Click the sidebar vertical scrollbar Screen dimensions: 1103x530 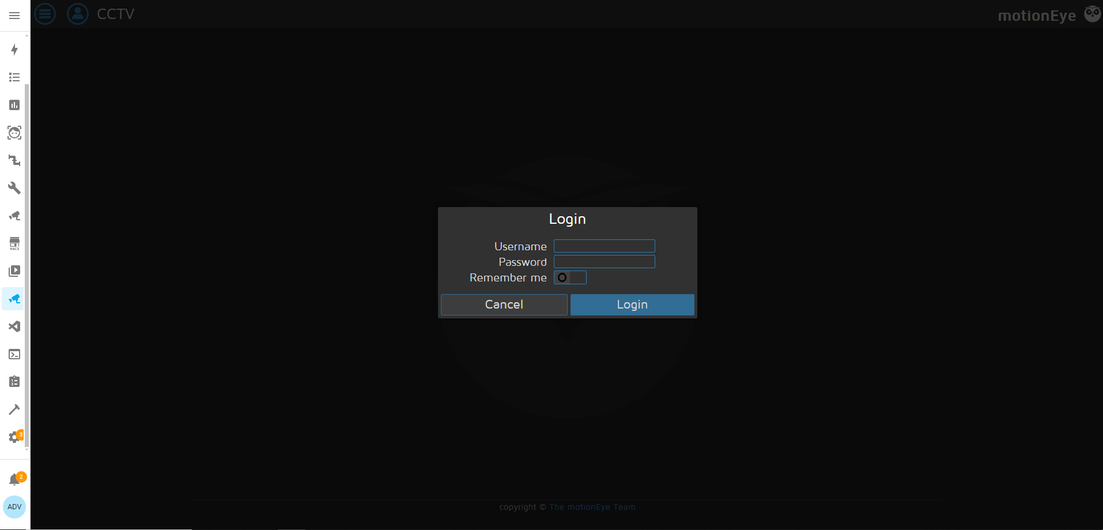27,265
